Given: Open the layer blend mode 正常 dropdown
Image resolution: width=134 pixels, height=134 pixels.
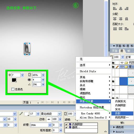Looking at the screenshot, I should tap(129, 57).
